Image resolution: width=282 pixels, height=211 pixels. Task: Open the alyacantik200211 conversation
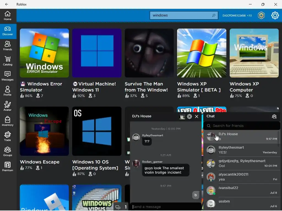(242, 177)
